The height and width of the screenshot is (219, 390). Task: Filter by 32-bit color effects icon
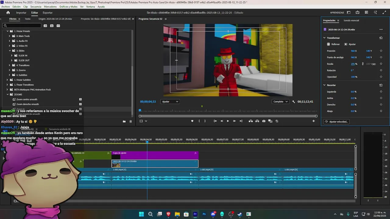pos(52,26)
